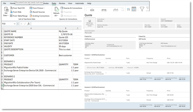The width and height of the screenshot is (193, 112).
Task: Select the cell containing 30 days
Action: click(x=66, y=46)
